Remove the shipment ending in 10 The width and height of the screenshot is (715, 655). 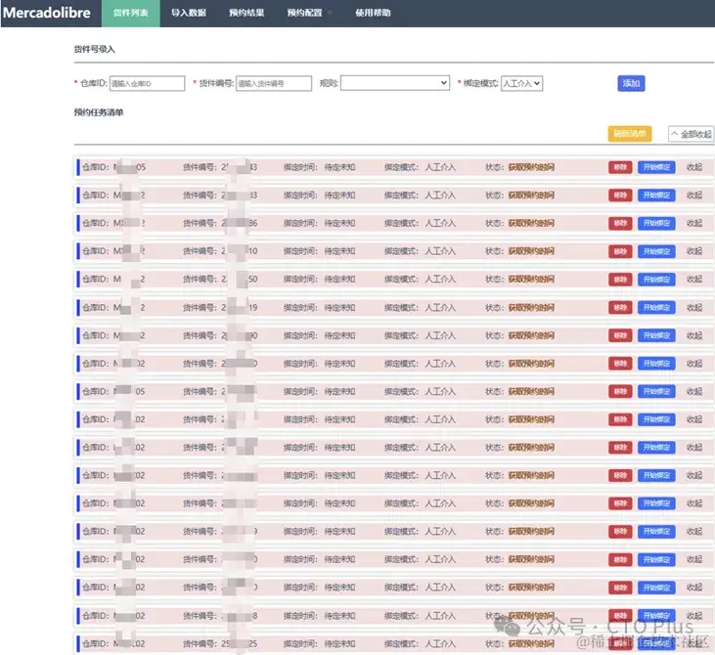pos(620,251)
